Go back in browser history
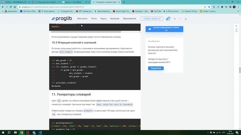 coord(3,7)
